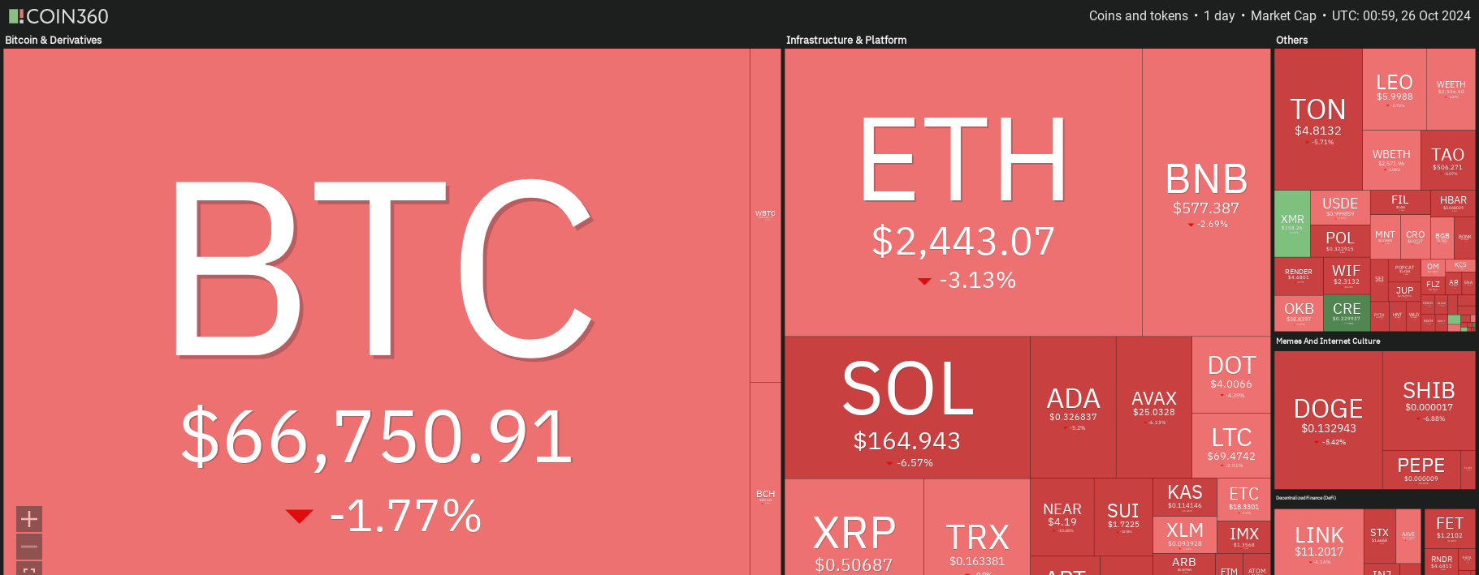Click the COIN360 logo icon
The image size is (1479, 575).
[16, 16]
